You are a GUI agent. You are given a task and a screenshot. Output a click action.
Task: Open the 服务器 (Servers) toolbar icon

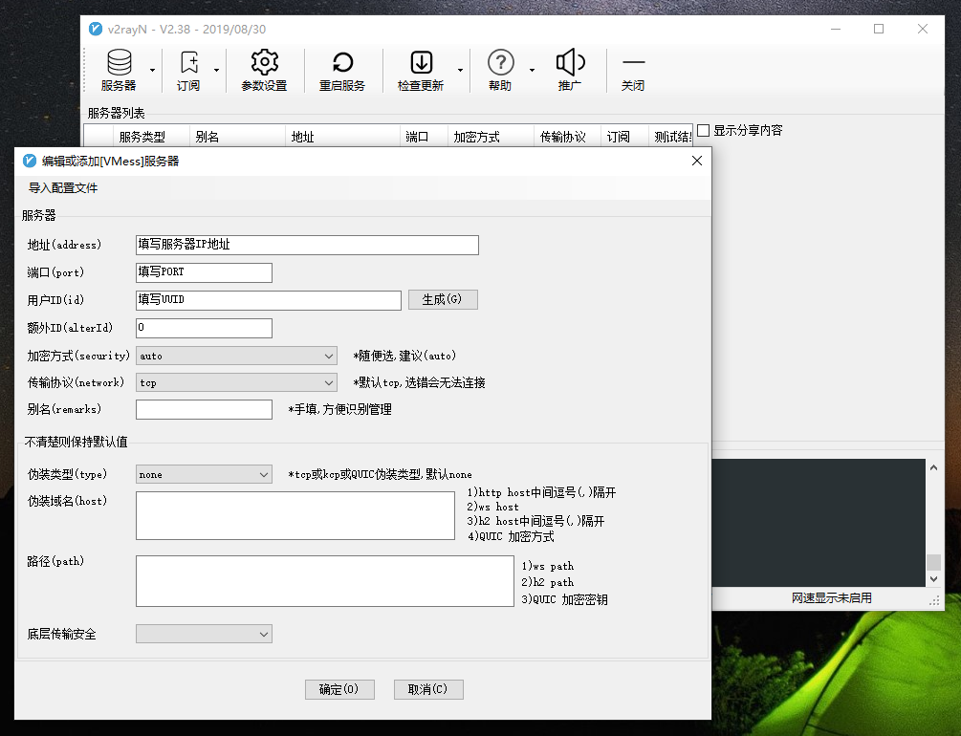(119, 70)
